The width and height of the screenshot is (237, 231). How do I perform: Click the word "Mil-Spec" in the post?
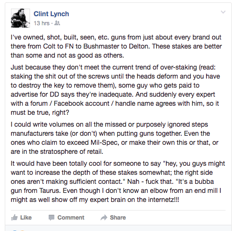point(104,143)
